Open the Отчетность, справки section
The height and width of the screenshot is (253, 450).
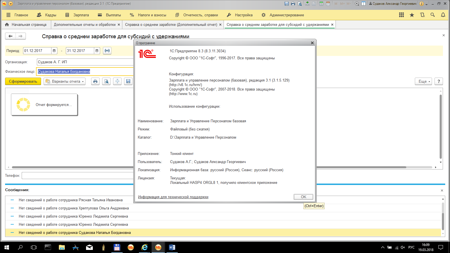[x=197, y=15]
